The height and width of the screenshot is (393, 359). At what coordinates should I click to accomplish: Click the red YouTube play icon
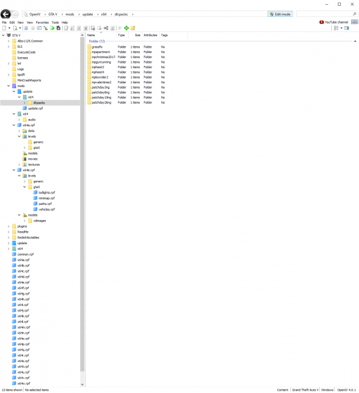[x=321, y=22]
